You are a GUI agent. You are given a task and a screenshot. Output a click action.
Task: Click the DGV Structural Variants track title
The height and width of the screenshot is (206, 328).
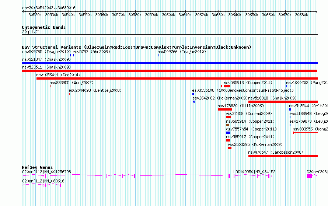(137, 47)
